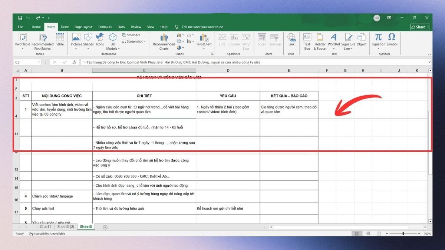This screenshot has width=445, height=250.
Task: Insert a SmartArt graphic
Action: click(131, 35)
